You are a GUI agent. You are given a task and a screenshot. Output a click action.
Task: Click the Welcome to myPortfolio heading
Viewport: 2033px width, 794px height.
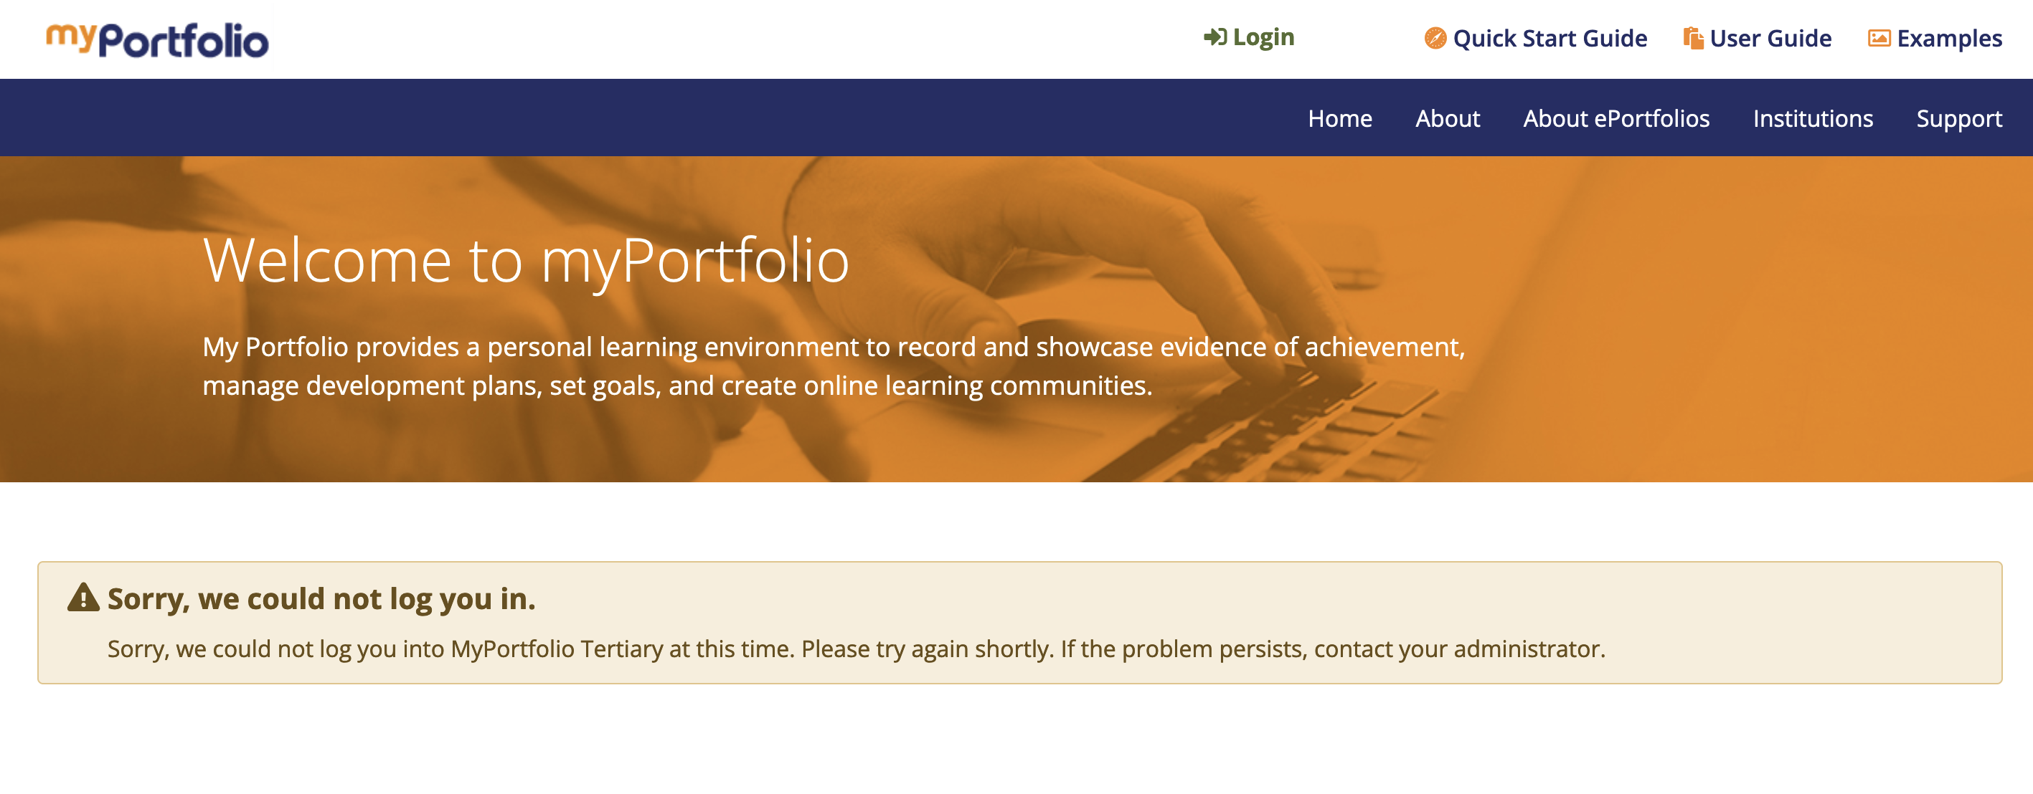tap(526, 259)
